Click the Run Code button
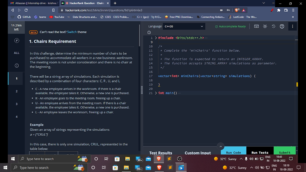Image resolution: width=306 pixels, height=172 pixels. point(233,152)
